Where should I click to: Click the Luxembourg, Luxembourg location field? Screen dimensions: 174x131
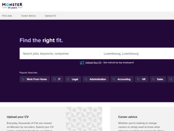137,54
